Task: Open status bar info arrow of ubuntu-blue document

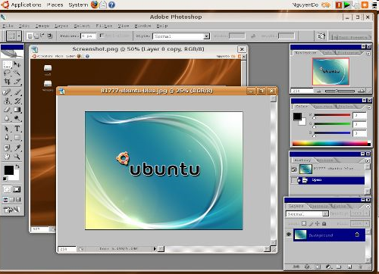Action: (155, 249)
